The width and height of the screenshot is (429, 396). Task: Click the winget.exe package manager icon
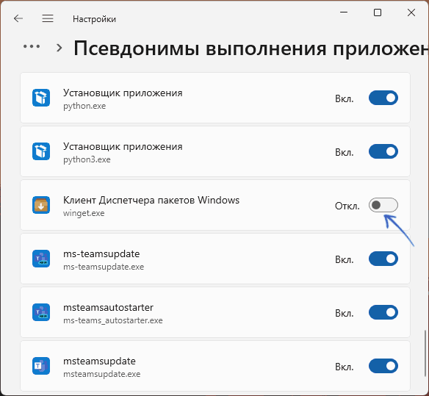click(41, 205)
